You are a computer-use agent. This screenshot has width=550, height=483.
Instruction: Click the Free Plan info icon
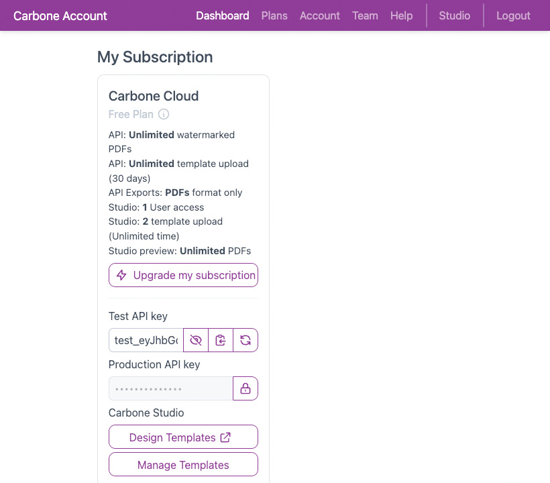click(164, 114)
